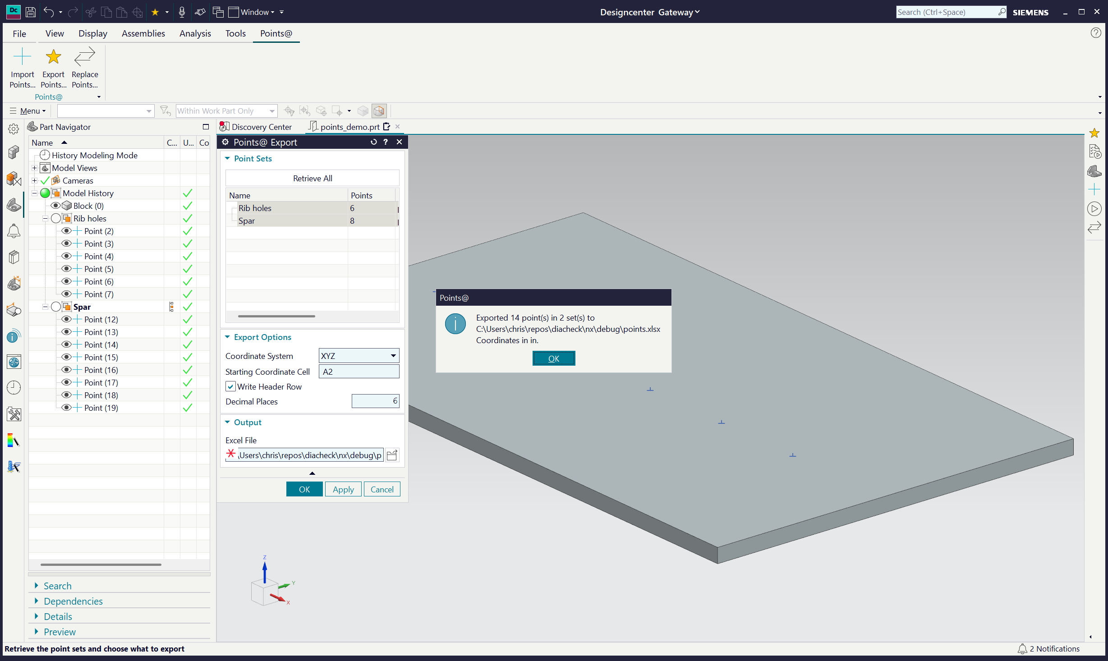
Task: Toggle visibility eye for Point (7)
Action: pyautogui.click(x=66, y=294)
